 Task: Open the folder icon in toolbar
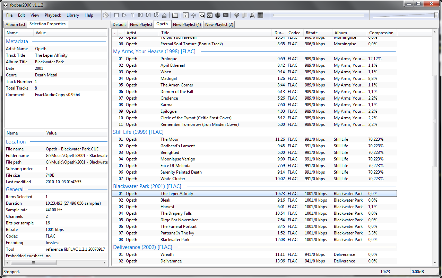pos(175,15)
